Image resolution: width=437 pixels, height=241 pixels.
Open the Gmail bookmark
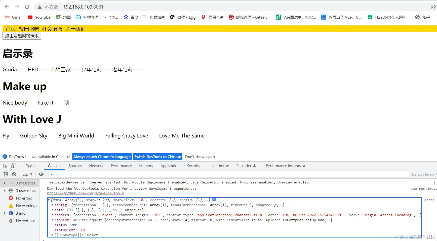(x=14, y=17)
